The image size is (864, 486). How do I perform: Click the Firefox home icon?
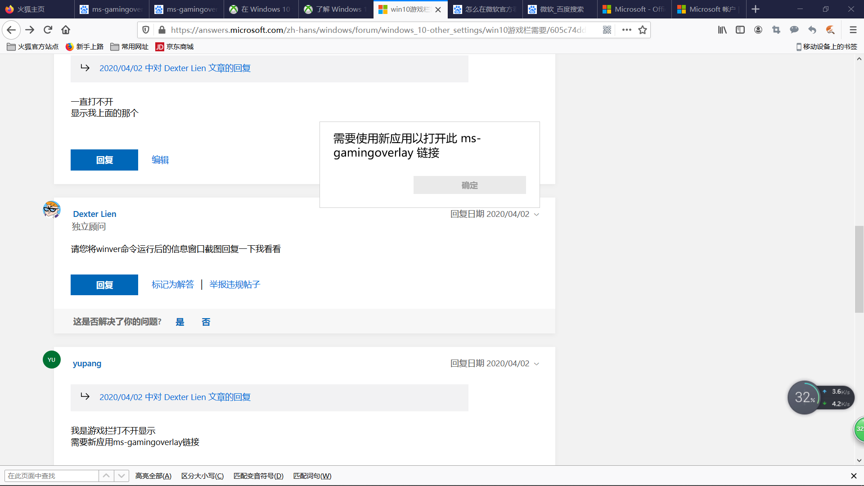click(66, 30)
